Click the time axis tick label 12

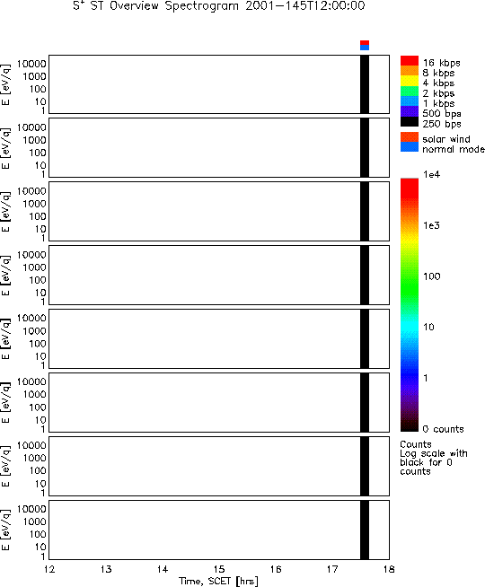pyautogui.click(x=49, y=569)
